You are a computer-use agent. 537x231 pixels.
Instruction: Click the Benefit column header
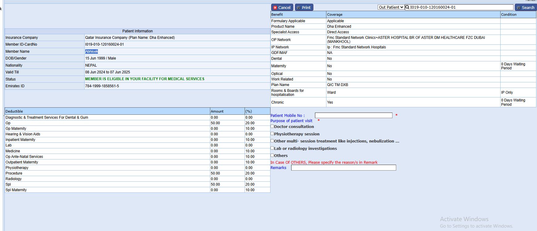(x=277, y=14)
